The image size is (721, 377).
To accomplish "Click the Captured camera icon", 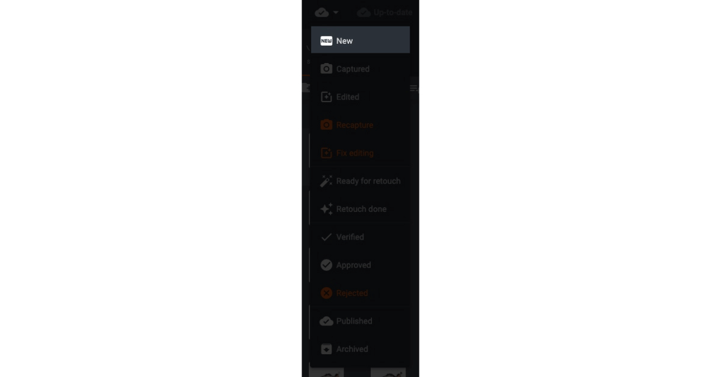I will click(x=326, y=69).
